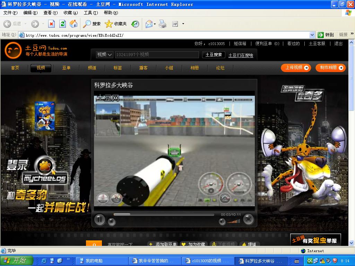Screen dimensions: 355x266
Task: Click the 上传视频 upload button
Action: (296, 68)
